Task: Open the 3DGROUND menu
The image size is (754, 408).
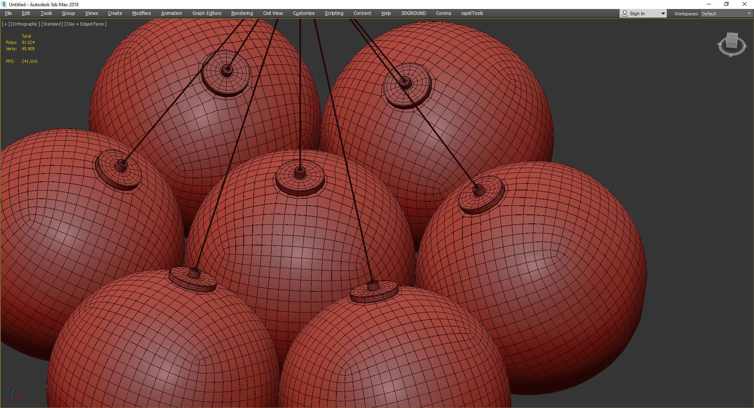Action: point(413,13)
